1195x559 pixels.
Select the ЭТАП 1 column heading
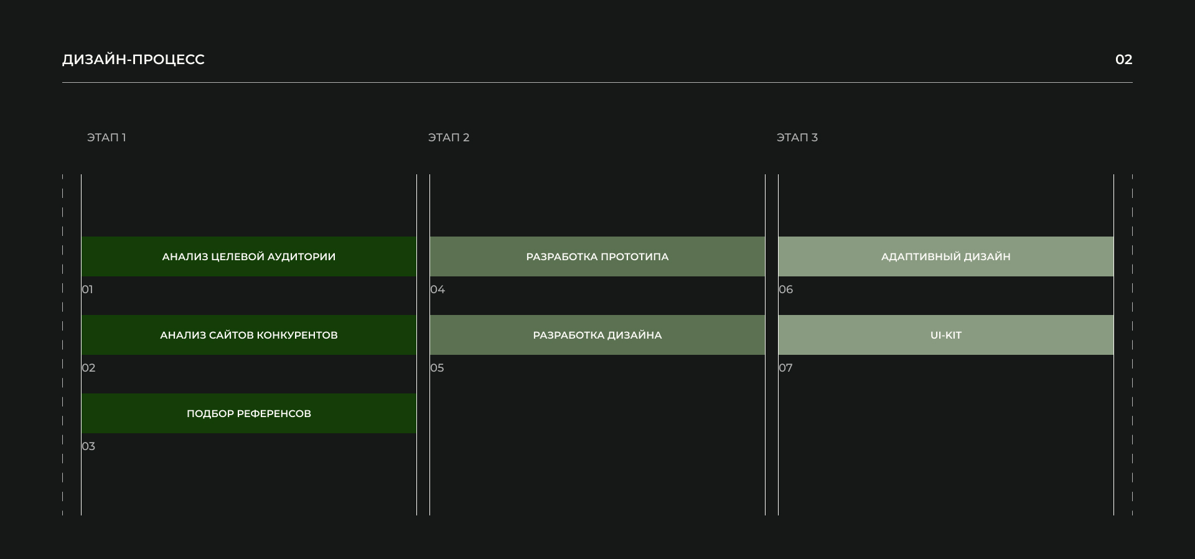tap(106, 138)
